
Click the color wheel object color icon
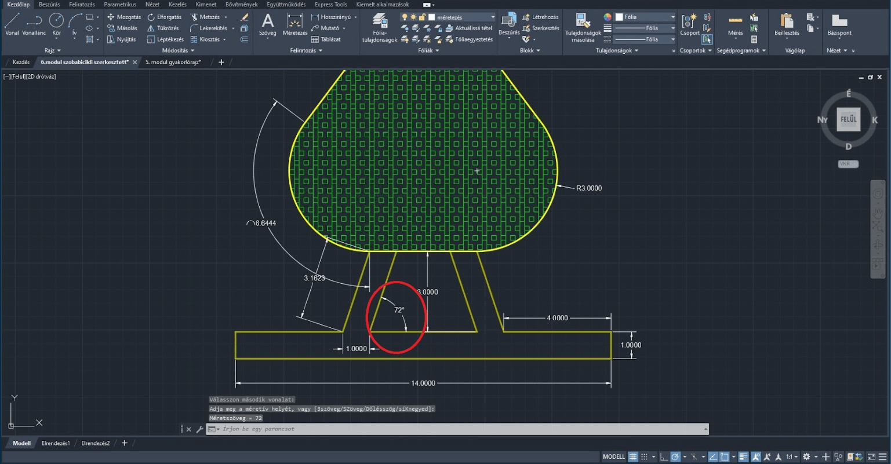click(x=608, y=17)
